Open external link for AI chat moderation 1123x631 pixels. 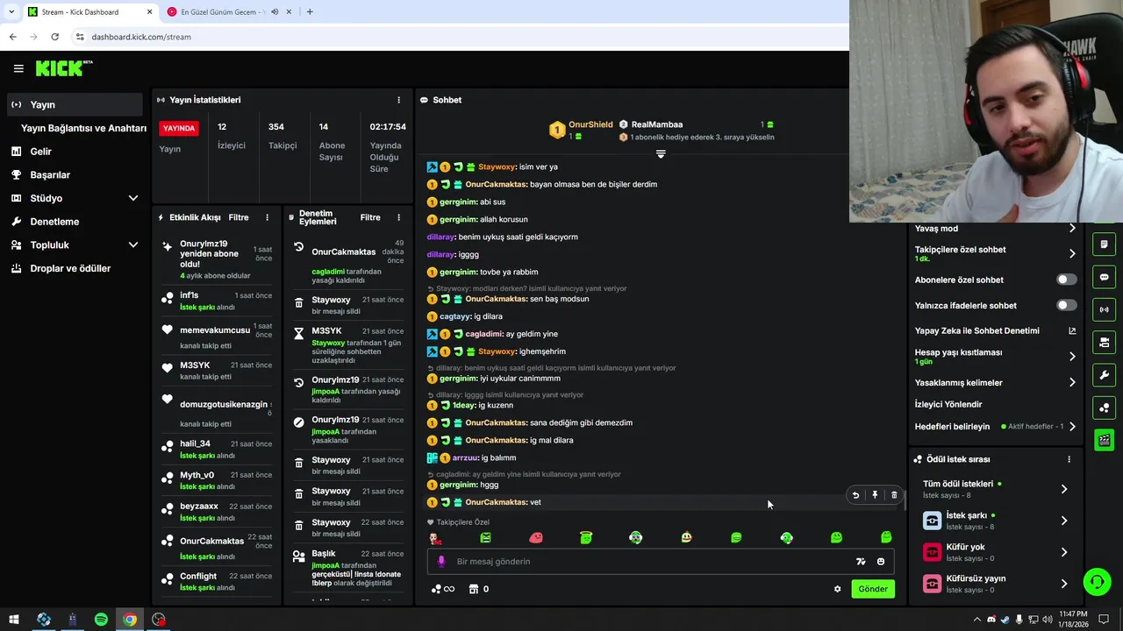point(1072,331)
